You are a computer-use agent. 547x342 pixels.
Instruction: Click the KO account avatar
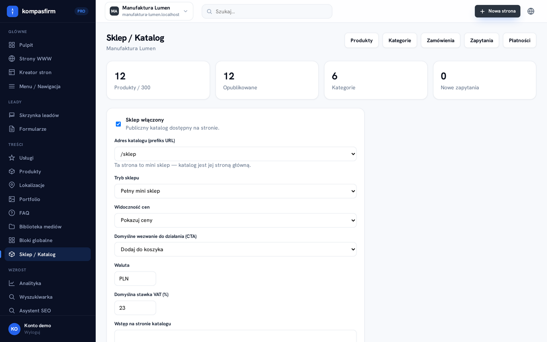coord(14,329)
